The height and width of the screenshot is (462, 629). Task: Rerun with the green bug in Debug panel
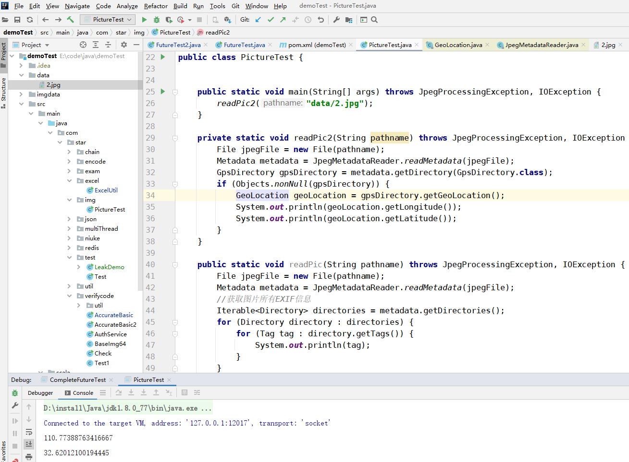(15, 393)
